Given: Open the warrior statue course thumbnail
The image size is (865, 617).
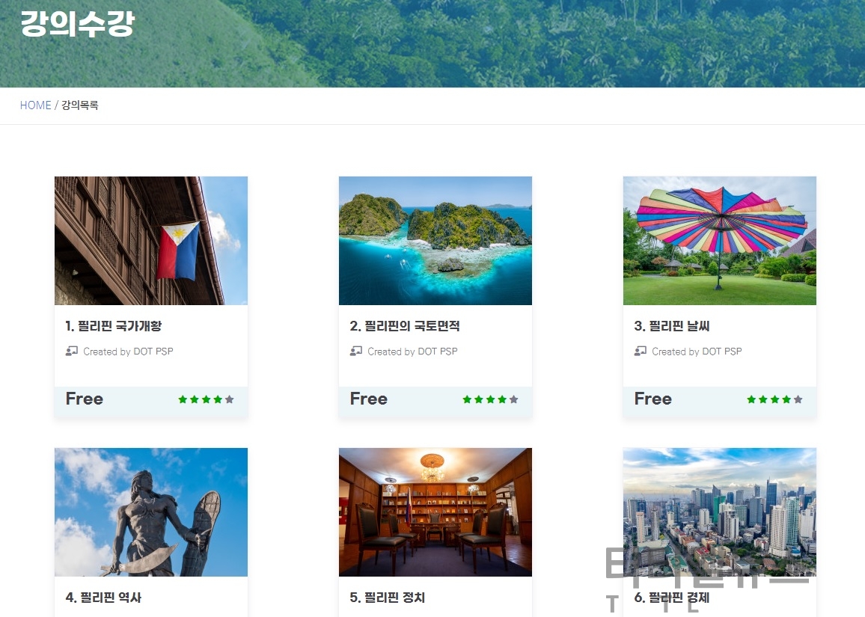Looking at the screenshot, I should [151, 512].
